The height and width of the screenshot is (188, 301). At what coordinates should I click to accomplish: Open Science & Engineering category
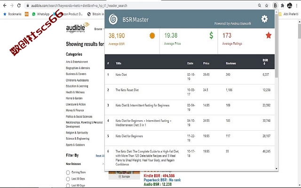click(x=78, y=139)
